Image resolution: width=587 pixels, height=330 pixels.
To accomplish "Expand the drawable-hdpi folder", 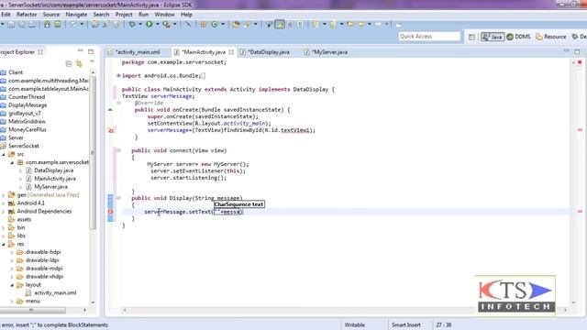I will coord(12,252).
